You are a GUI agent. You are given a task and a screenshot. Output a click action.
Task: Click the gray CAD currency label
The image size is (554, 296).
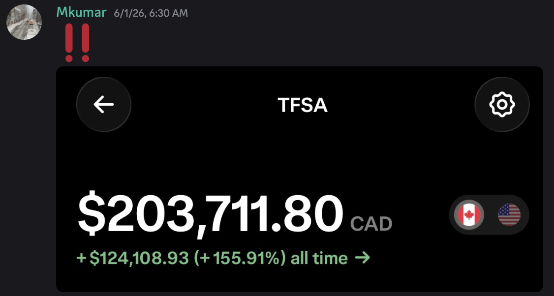371,224
